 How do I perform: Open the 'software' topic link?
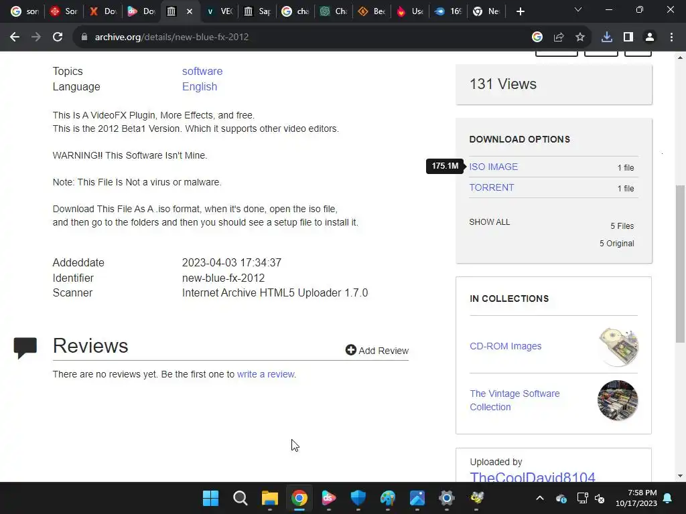202,71
